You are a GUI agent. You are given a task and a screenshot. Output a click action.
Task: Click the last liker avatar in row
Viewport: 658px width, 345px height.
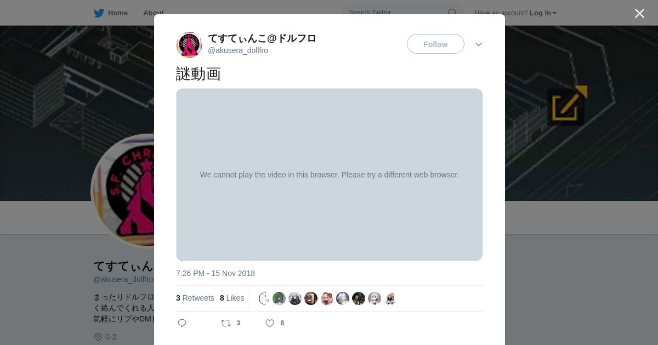coord(390,298)
